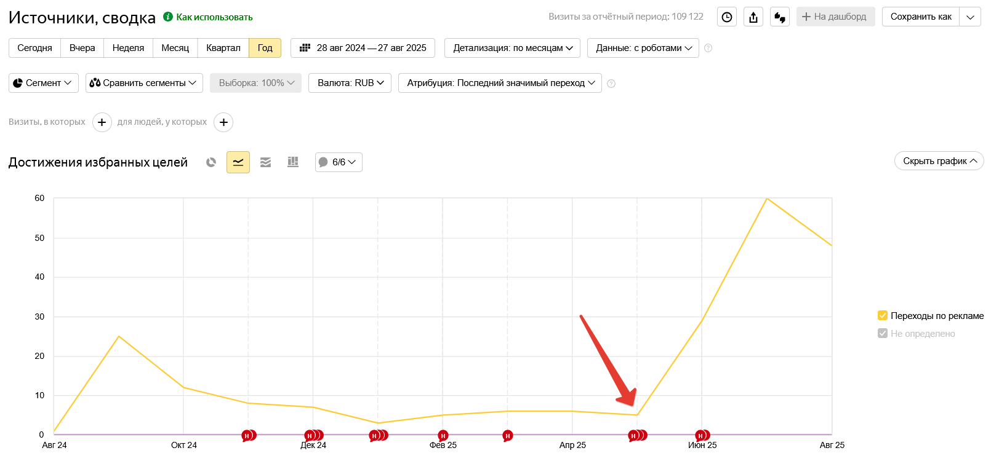Select the "Квартал" period tab
This screenshot has height=472, width=991.
pyautogui.click(x=223, y=48)
